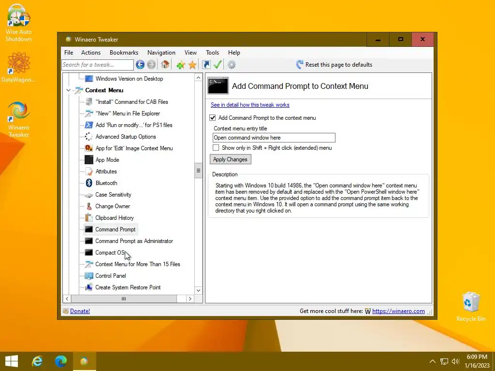Screen dimensions: 495x371
Task: Click the Windows Version on Desktop icon
Action: [x=89, y=79]
